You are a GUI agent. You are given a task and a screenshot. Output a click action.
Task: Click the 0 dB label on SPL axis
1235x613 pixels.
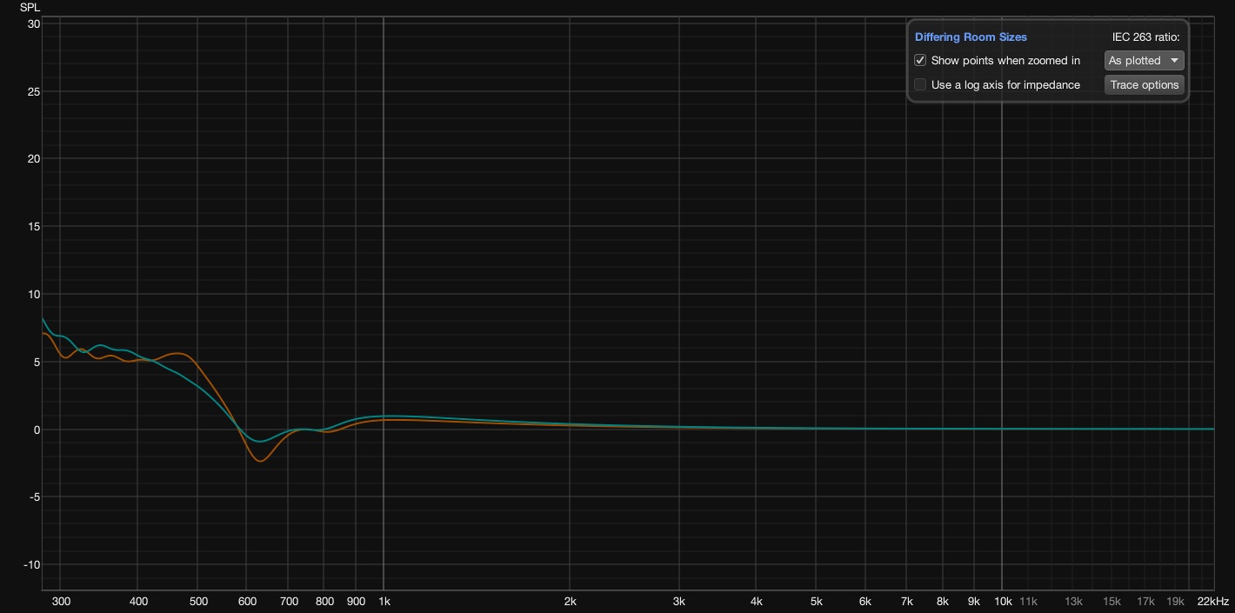37,430
